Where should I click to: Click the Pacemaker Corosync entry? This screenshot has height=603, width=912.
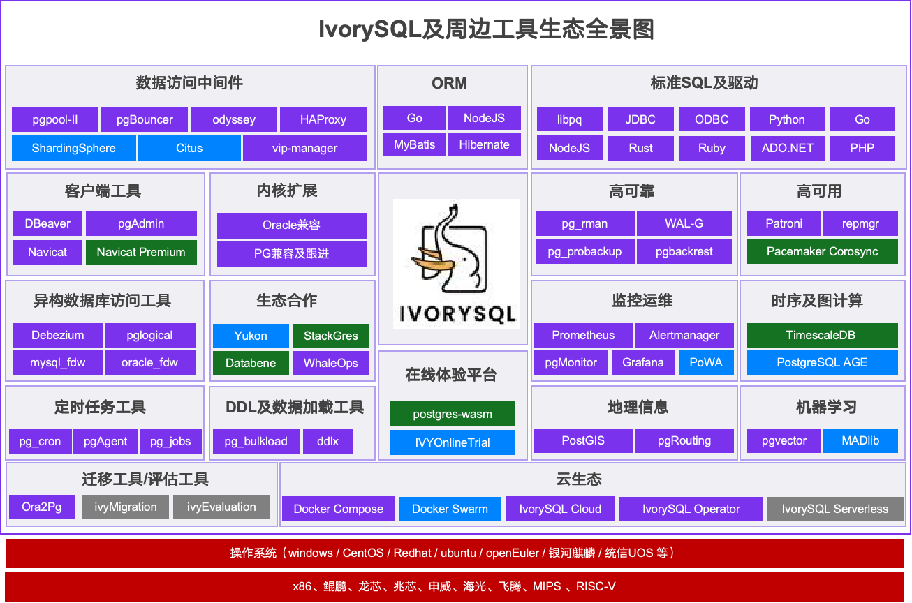click(822, 252)
